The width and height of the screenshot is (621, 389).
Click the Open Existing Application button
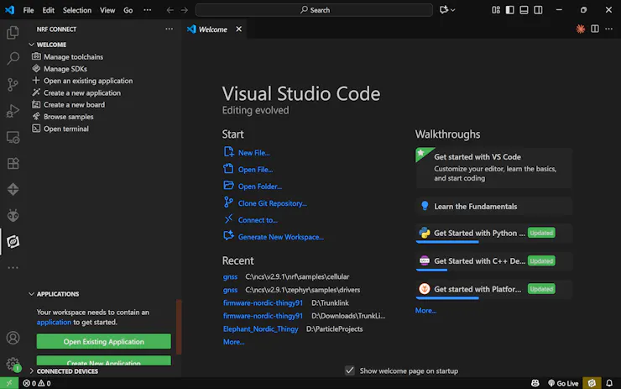(x=104, y=341)
